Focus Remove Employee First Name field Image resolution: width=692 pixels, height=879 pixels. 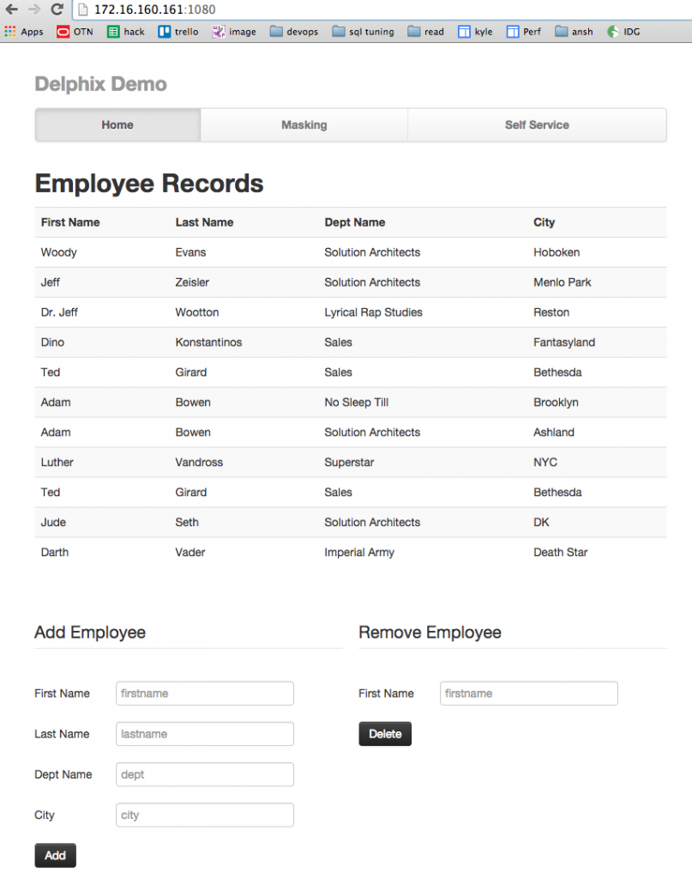528,693
